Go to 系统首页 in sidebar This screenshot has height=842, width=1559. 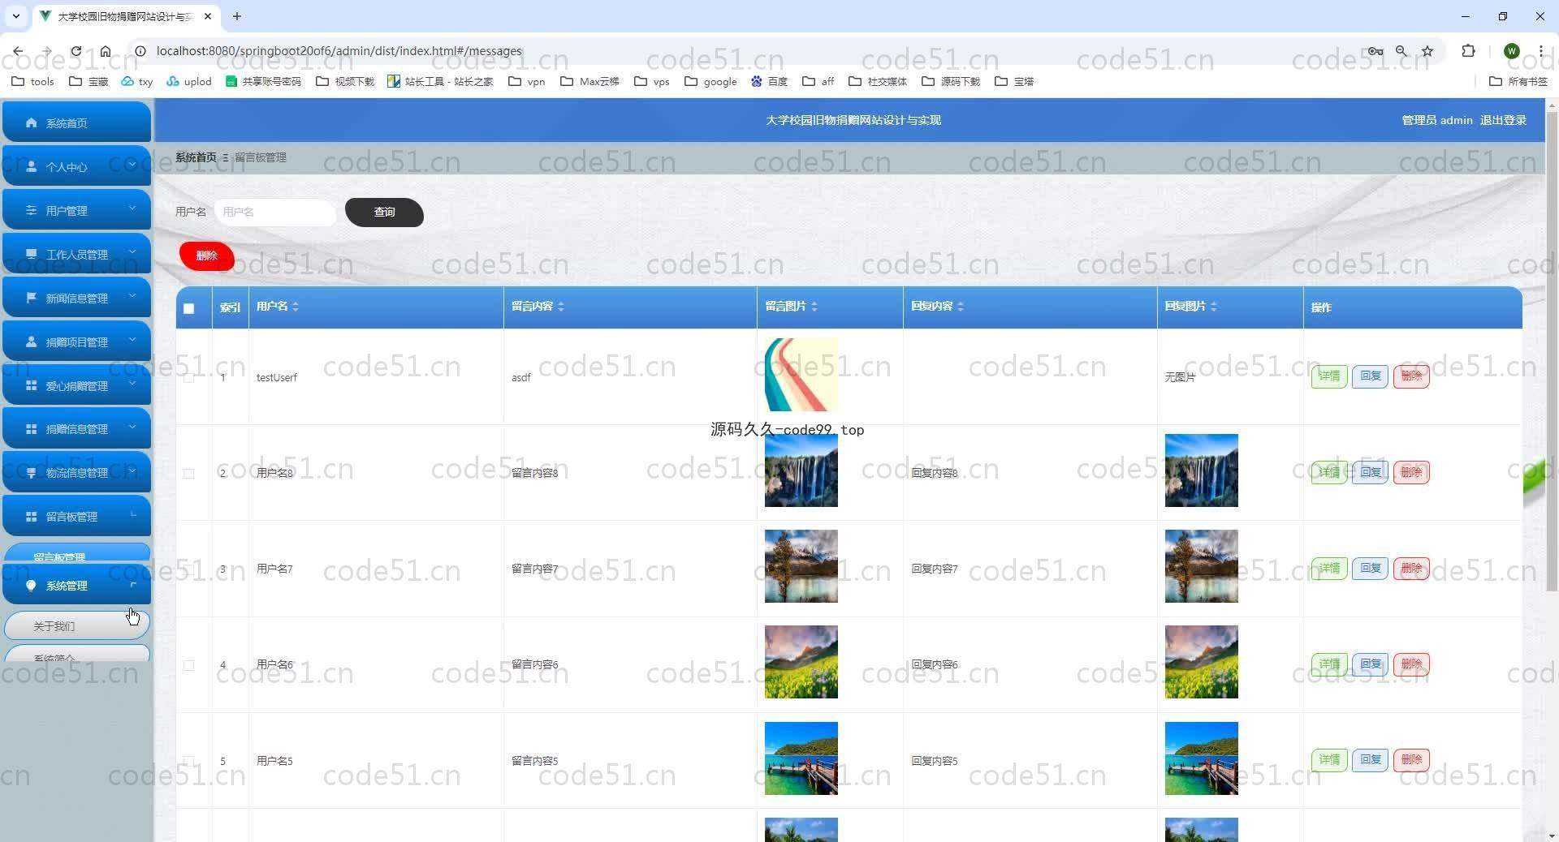pyautogui.click(x=76, y=122)
